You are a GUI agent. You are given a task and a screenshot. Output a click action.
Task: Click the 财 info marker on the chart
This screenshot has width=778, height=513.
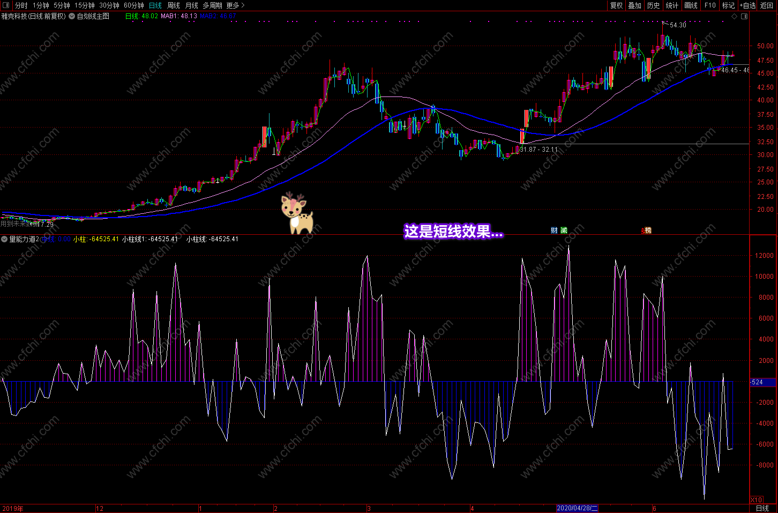tap(554, 231)
